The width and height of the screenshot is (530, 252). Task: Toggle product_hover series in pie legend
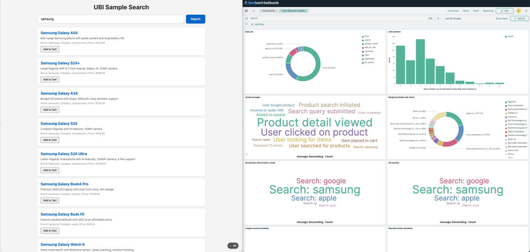tap(369, 43)
